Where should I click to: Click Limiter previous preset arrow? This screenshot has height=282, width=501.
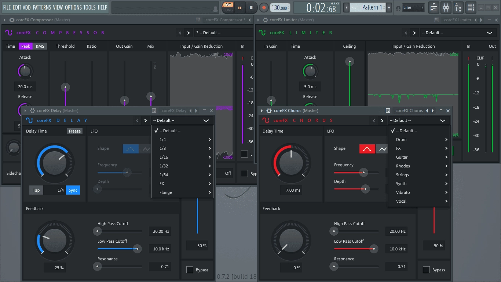pyautogui.click(x=406, y=33)
